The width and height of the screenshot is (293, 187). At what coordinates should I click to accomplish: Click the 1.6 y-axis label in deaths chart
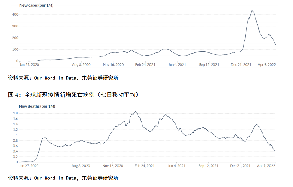(15, 119)
